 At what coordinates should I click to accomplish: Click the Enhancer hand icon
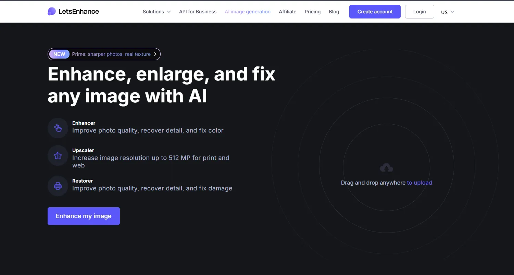pyautogui.click(x=58, y=128)
